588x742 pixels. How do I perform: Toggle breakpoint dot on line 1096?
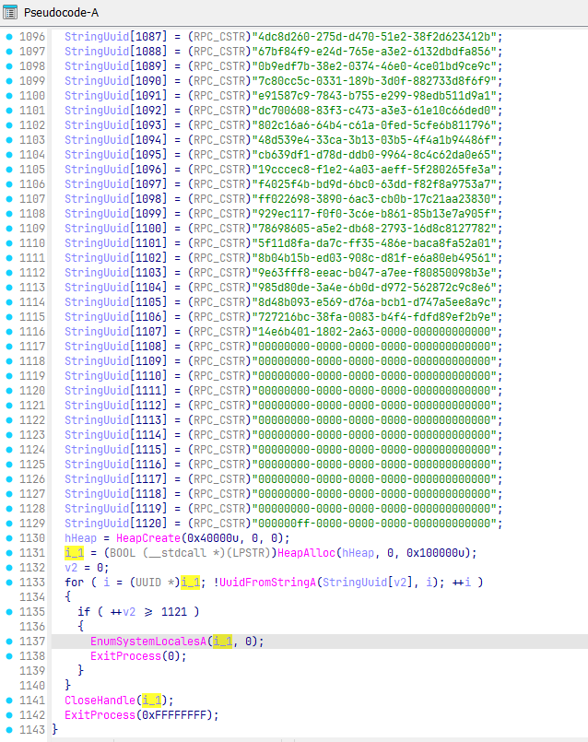(8, 35)
